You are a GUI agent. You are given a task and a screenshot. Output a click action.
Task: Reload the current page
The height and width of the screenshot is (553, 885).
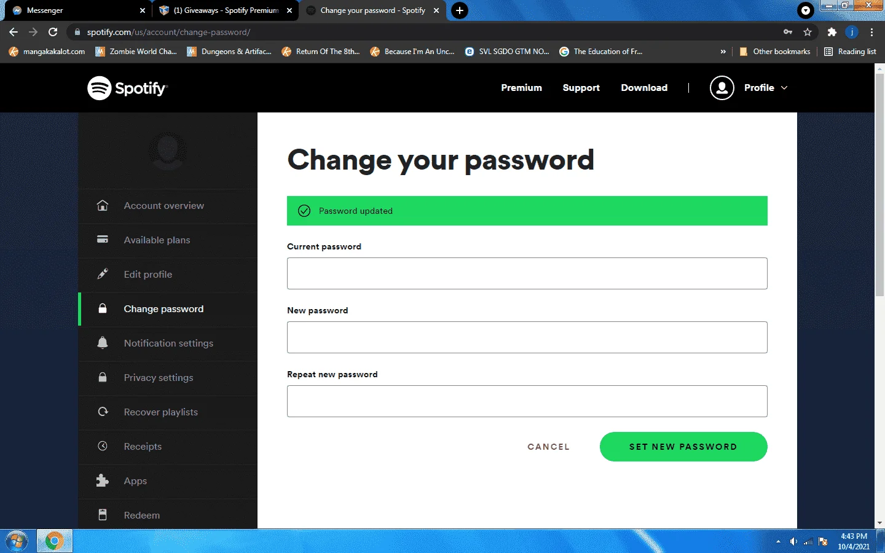pos(53,32)
